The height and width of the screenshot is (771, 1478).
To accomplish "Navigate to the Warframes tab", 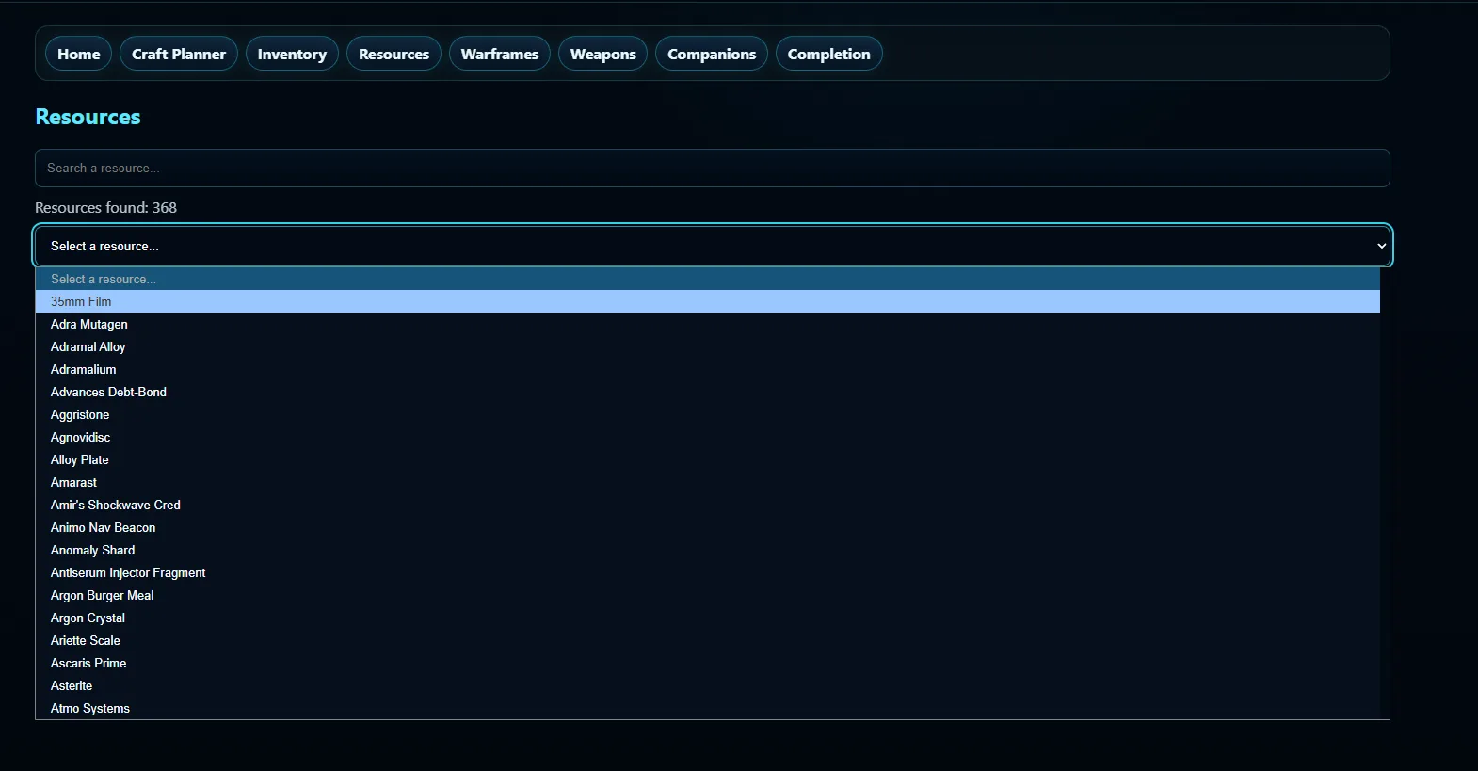I will coord(500,54).
